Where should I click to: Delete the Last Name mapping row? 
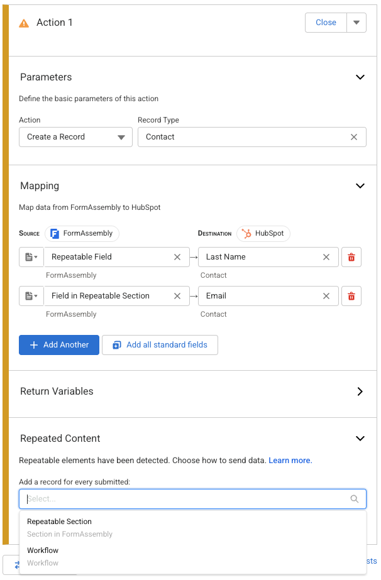coord(351,257)
